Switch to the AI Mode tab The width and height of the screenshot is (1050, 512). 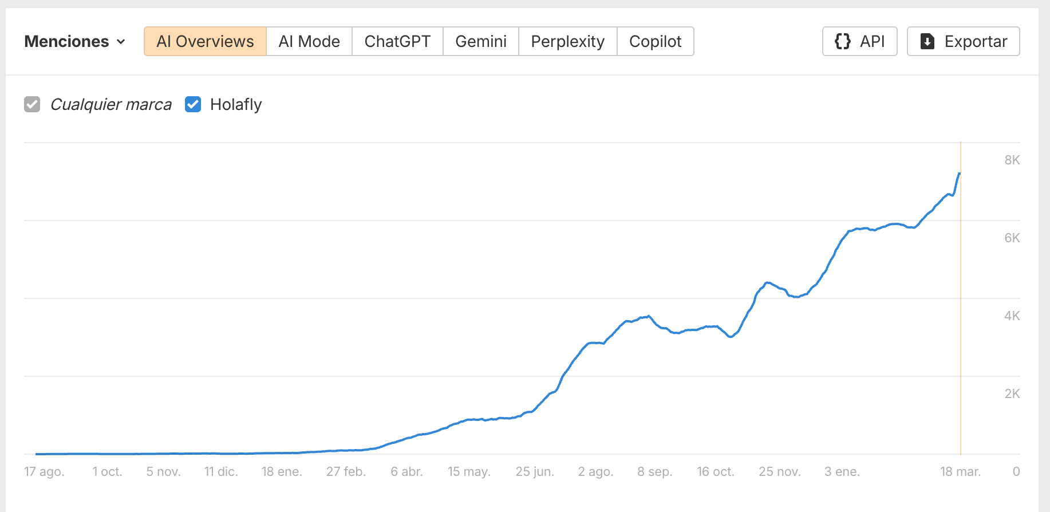309,41
